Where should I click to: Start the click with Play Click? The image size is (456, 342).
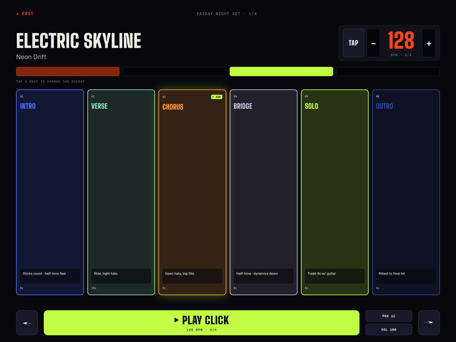click(201, 323)
